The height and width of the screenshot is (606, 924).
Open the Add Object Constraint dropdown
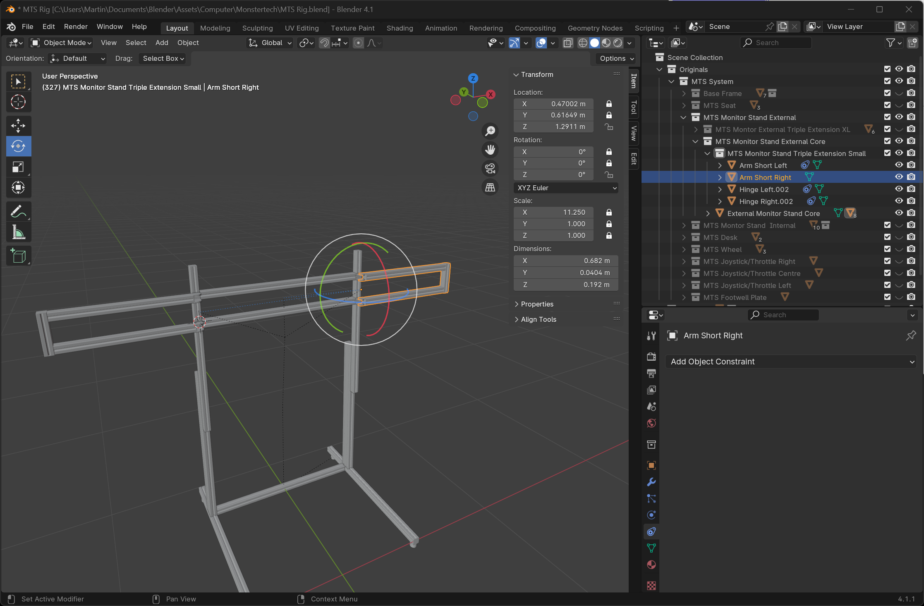click(791, 362)
